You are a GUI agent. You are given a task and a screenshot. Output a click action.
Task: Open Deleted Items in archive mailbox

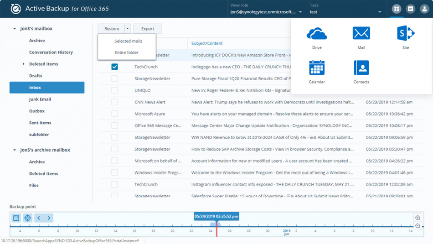pos(44,173)
